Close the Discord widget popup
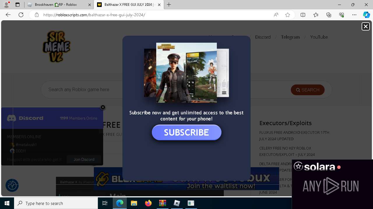 103,107
